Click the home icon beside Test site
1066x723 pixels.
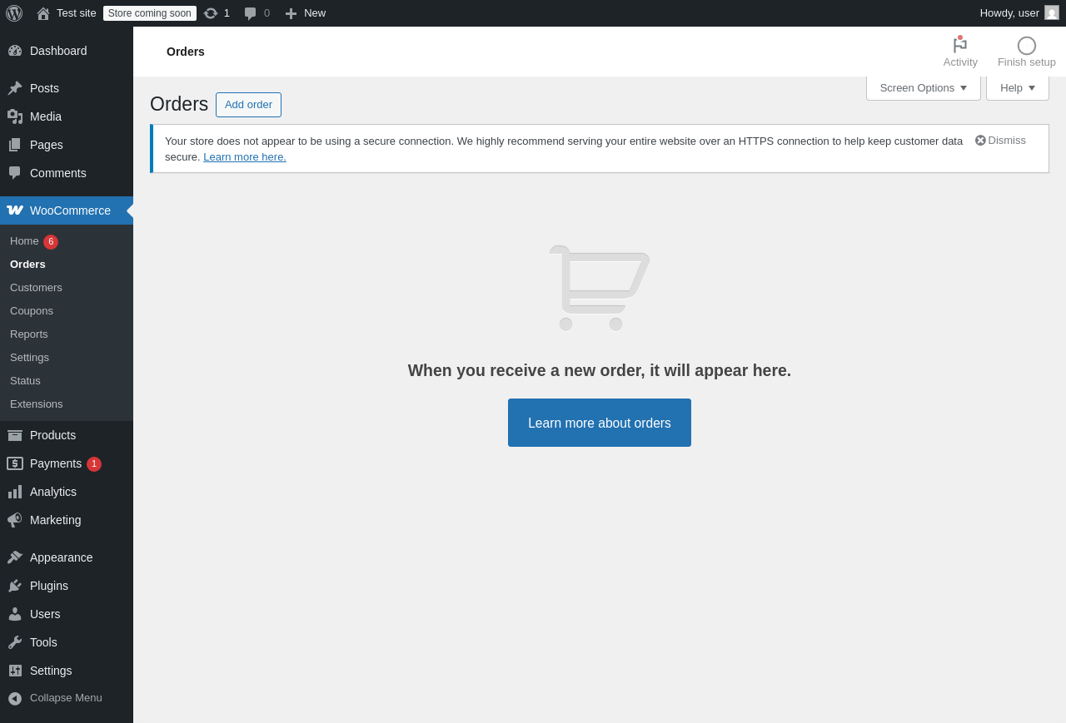(43, 13)
